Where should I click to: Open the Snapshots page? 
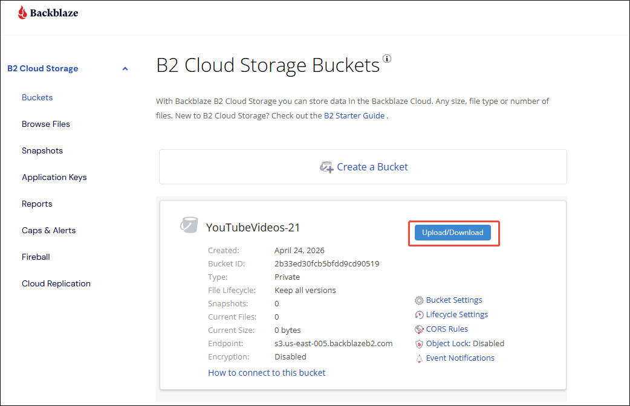[42, 150]
